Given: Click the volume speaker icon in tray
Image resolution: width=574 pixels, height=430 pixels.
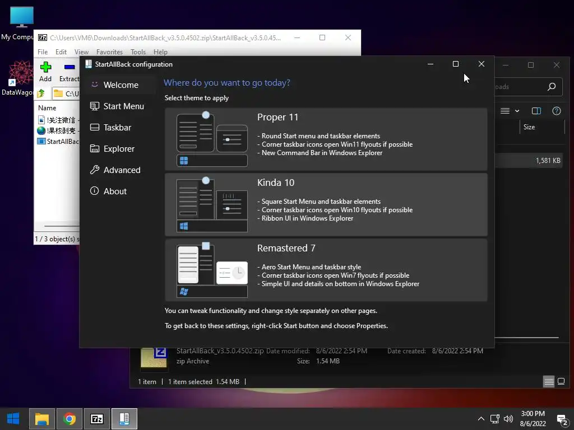Looking at the screenshot, I should pyautogui.click(x=508, y=419).
